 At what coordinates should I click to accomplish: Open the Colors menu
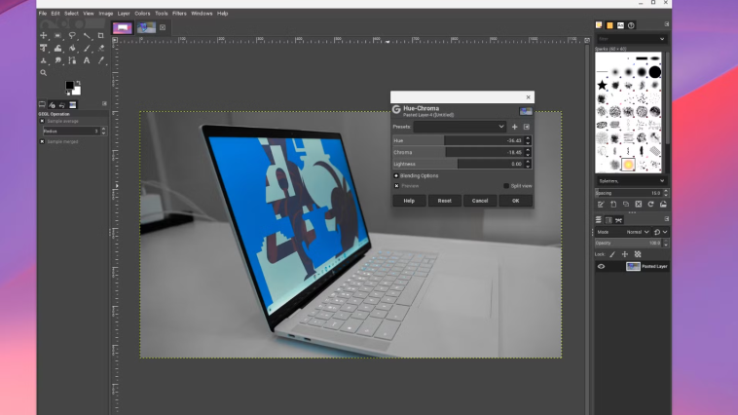click(x=142, y=14)
